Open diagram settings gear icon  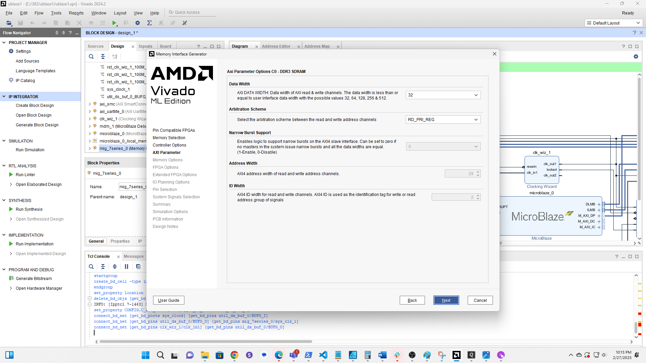636,56
